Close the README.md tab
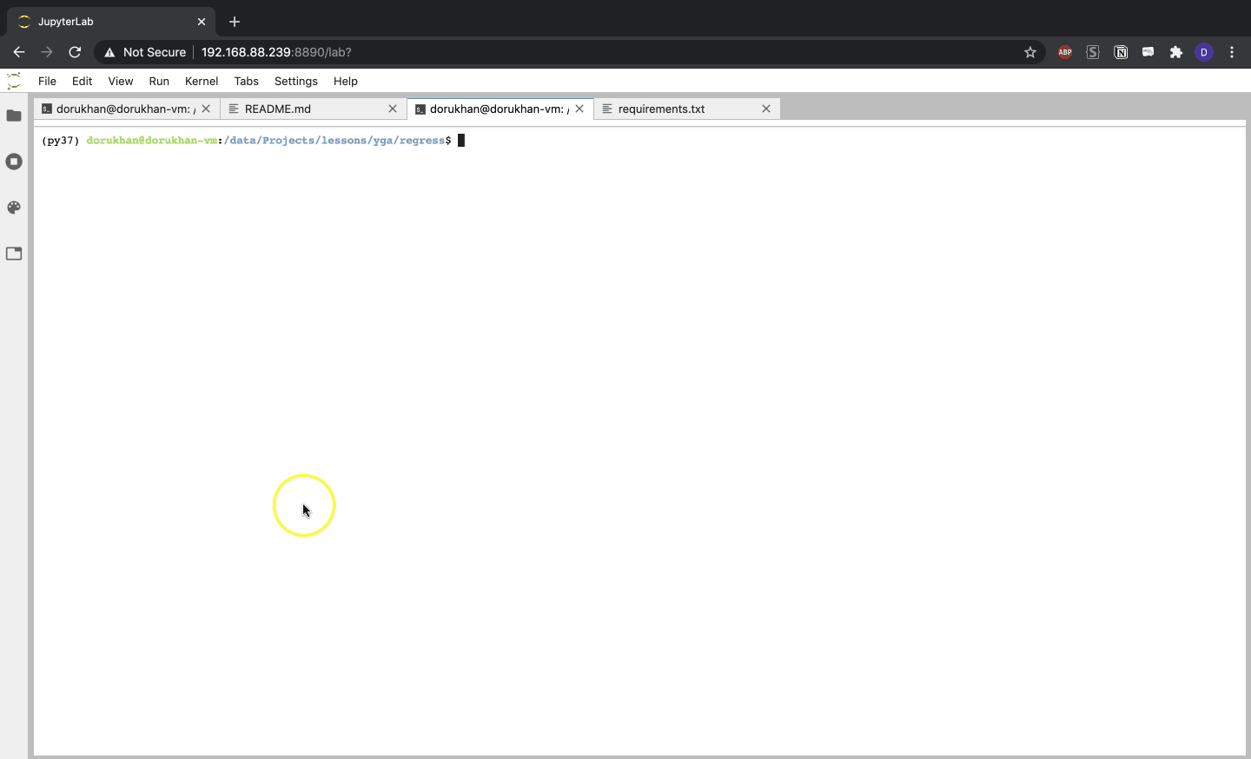Viewport: 1251px width, 759px height. [x=393, y=109]
